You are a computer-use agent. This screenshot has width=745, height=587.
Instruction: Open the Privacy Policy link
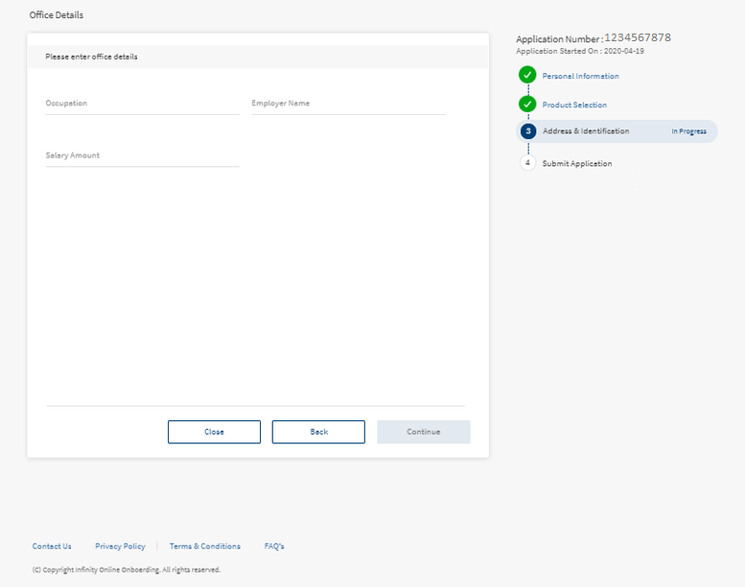coord(120,546)
